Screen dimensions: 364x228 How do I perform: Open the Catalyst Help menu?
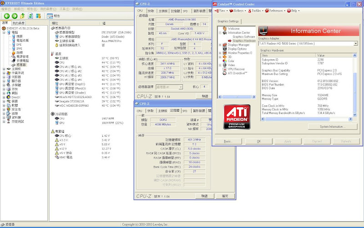click(x=293, y=10)
